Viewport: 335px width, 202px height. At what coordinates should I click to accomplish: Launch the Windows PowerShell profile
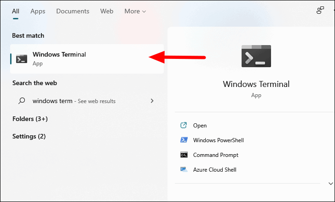[218, 140]
